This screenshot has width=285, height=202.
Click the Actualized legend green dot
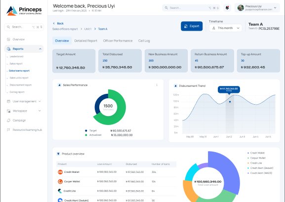[x=86, y=135]
